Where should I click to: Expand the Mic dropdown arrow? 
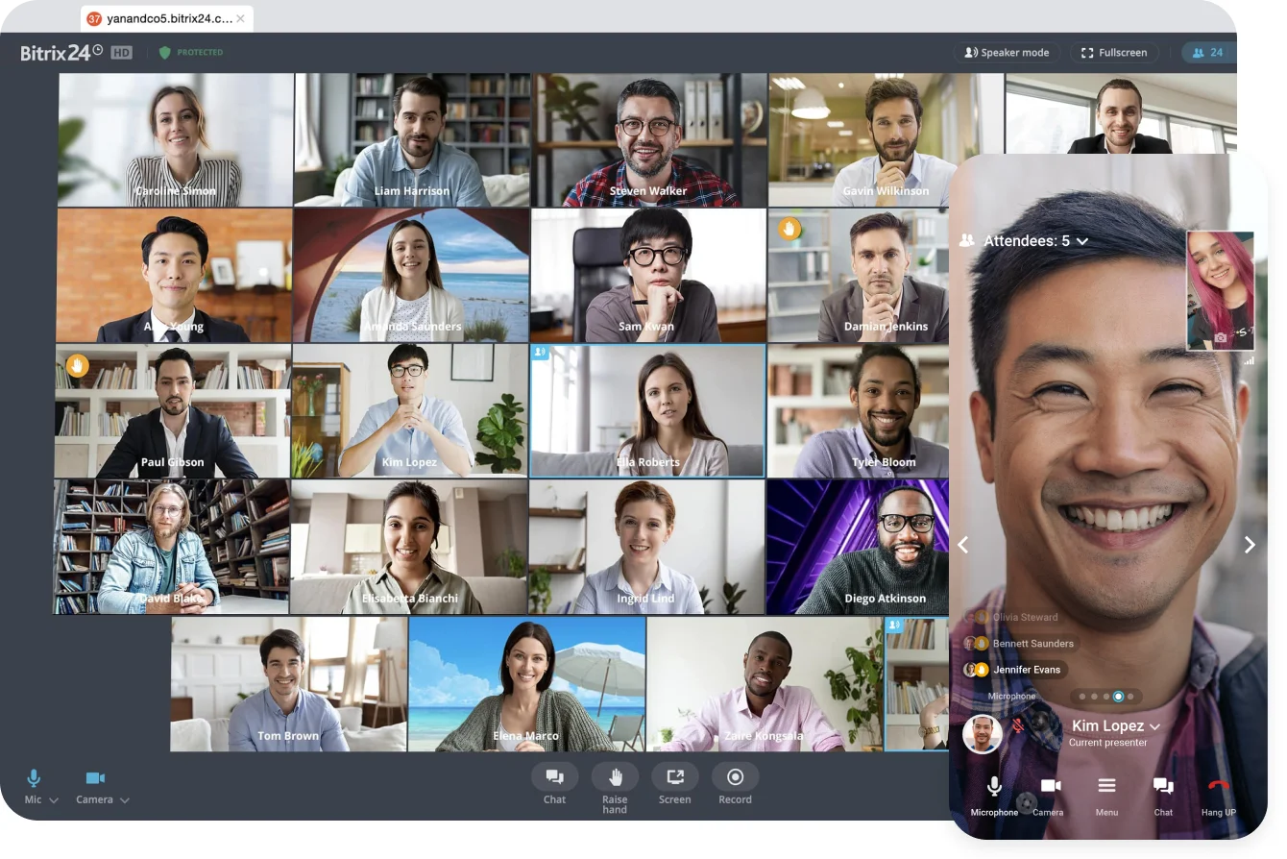(54, 799)
